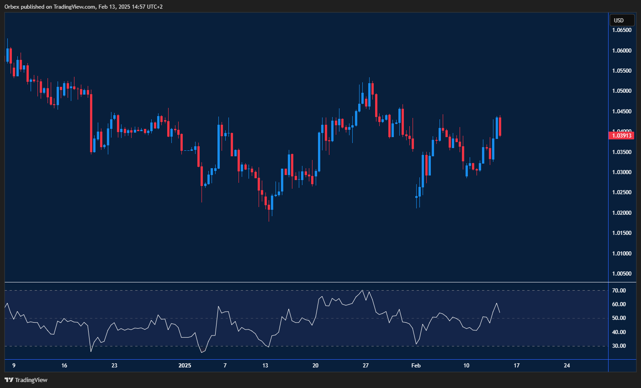Viewport: 641px width, 388px height.
Task: Click the date label 13 on the axis
Action: pos(265,366)
